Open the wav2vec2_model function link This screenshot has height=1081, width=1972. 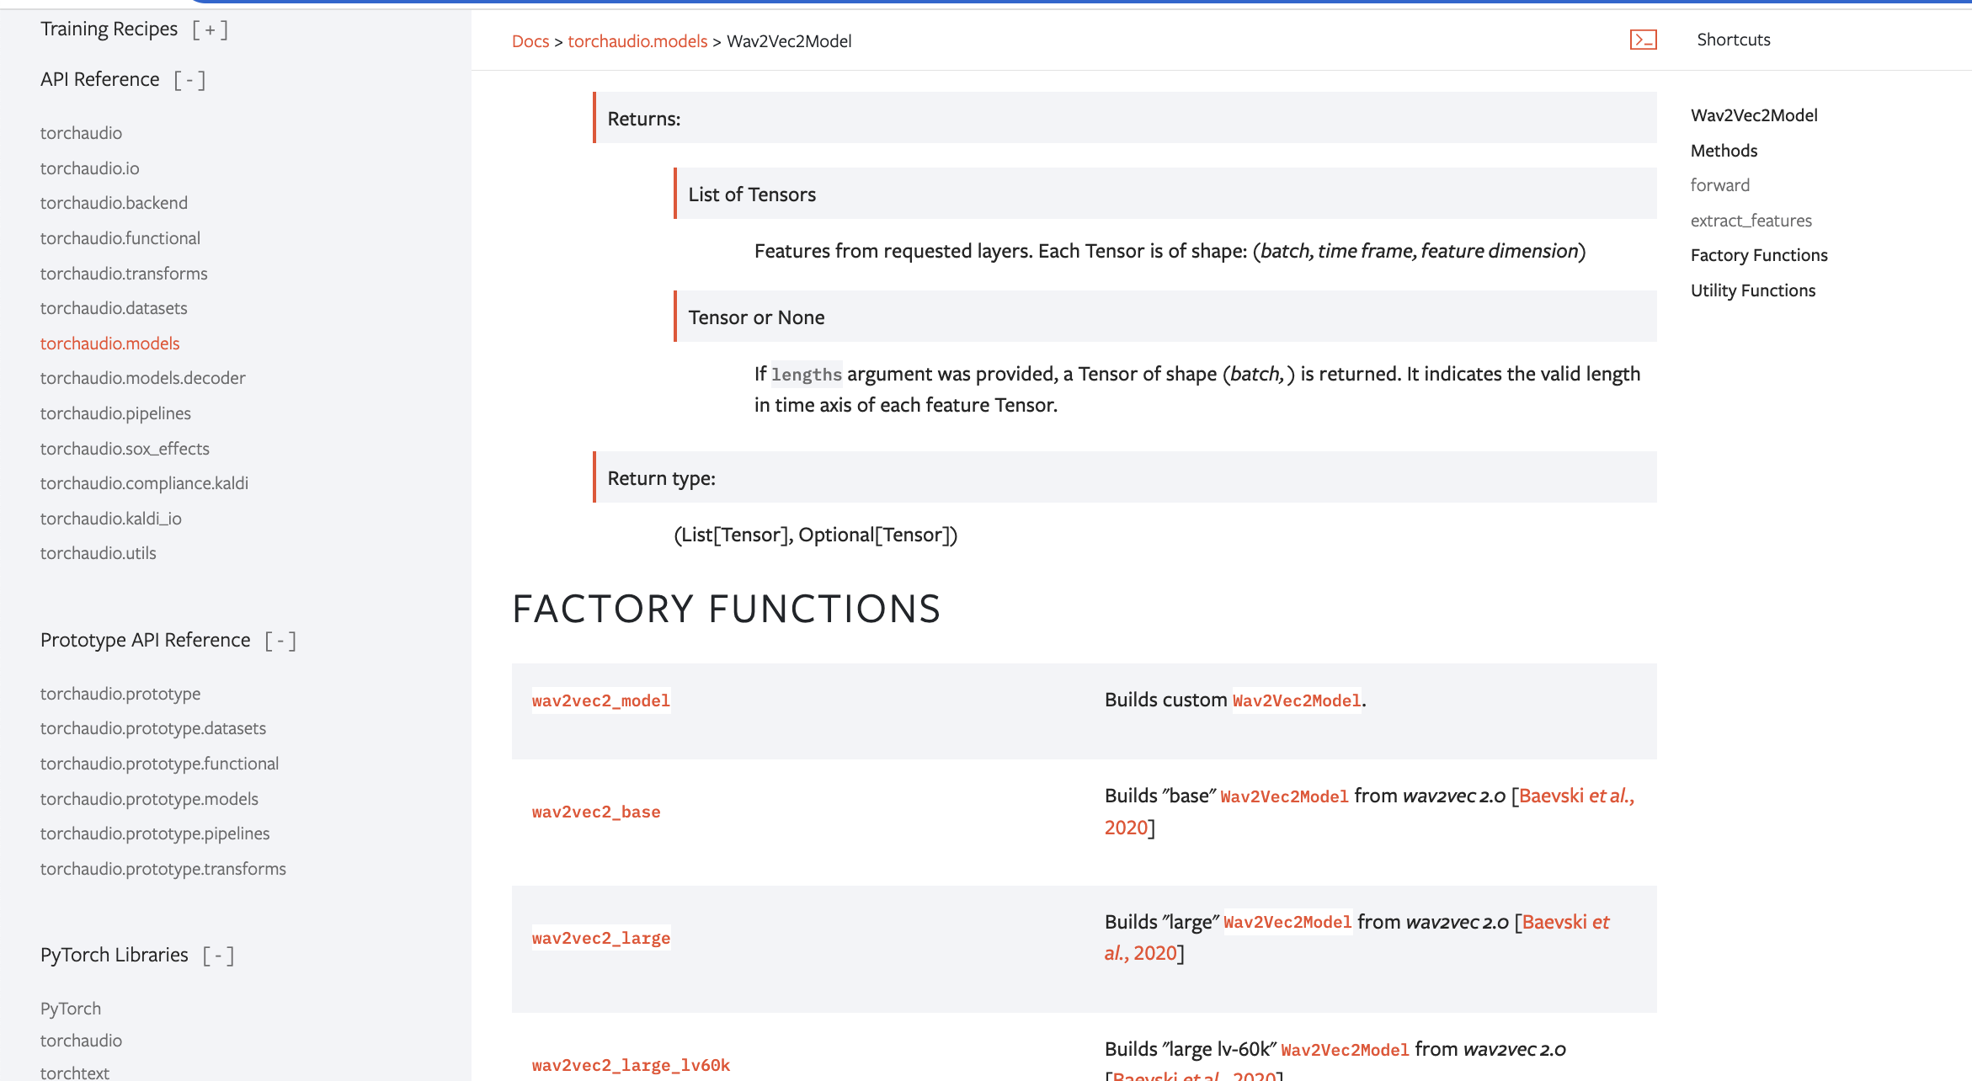pyautogui.click(x=600, y=700)
